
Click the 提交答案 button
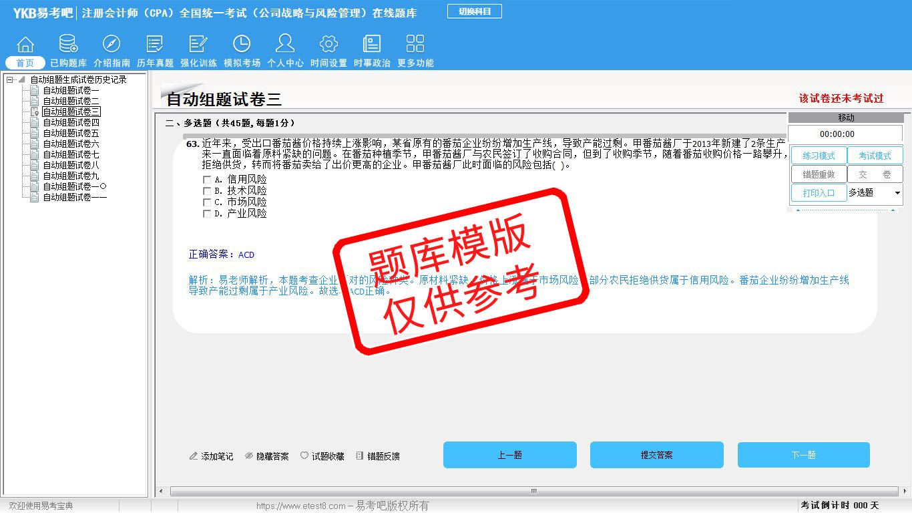pyautogui.click(x=656, y=455)
